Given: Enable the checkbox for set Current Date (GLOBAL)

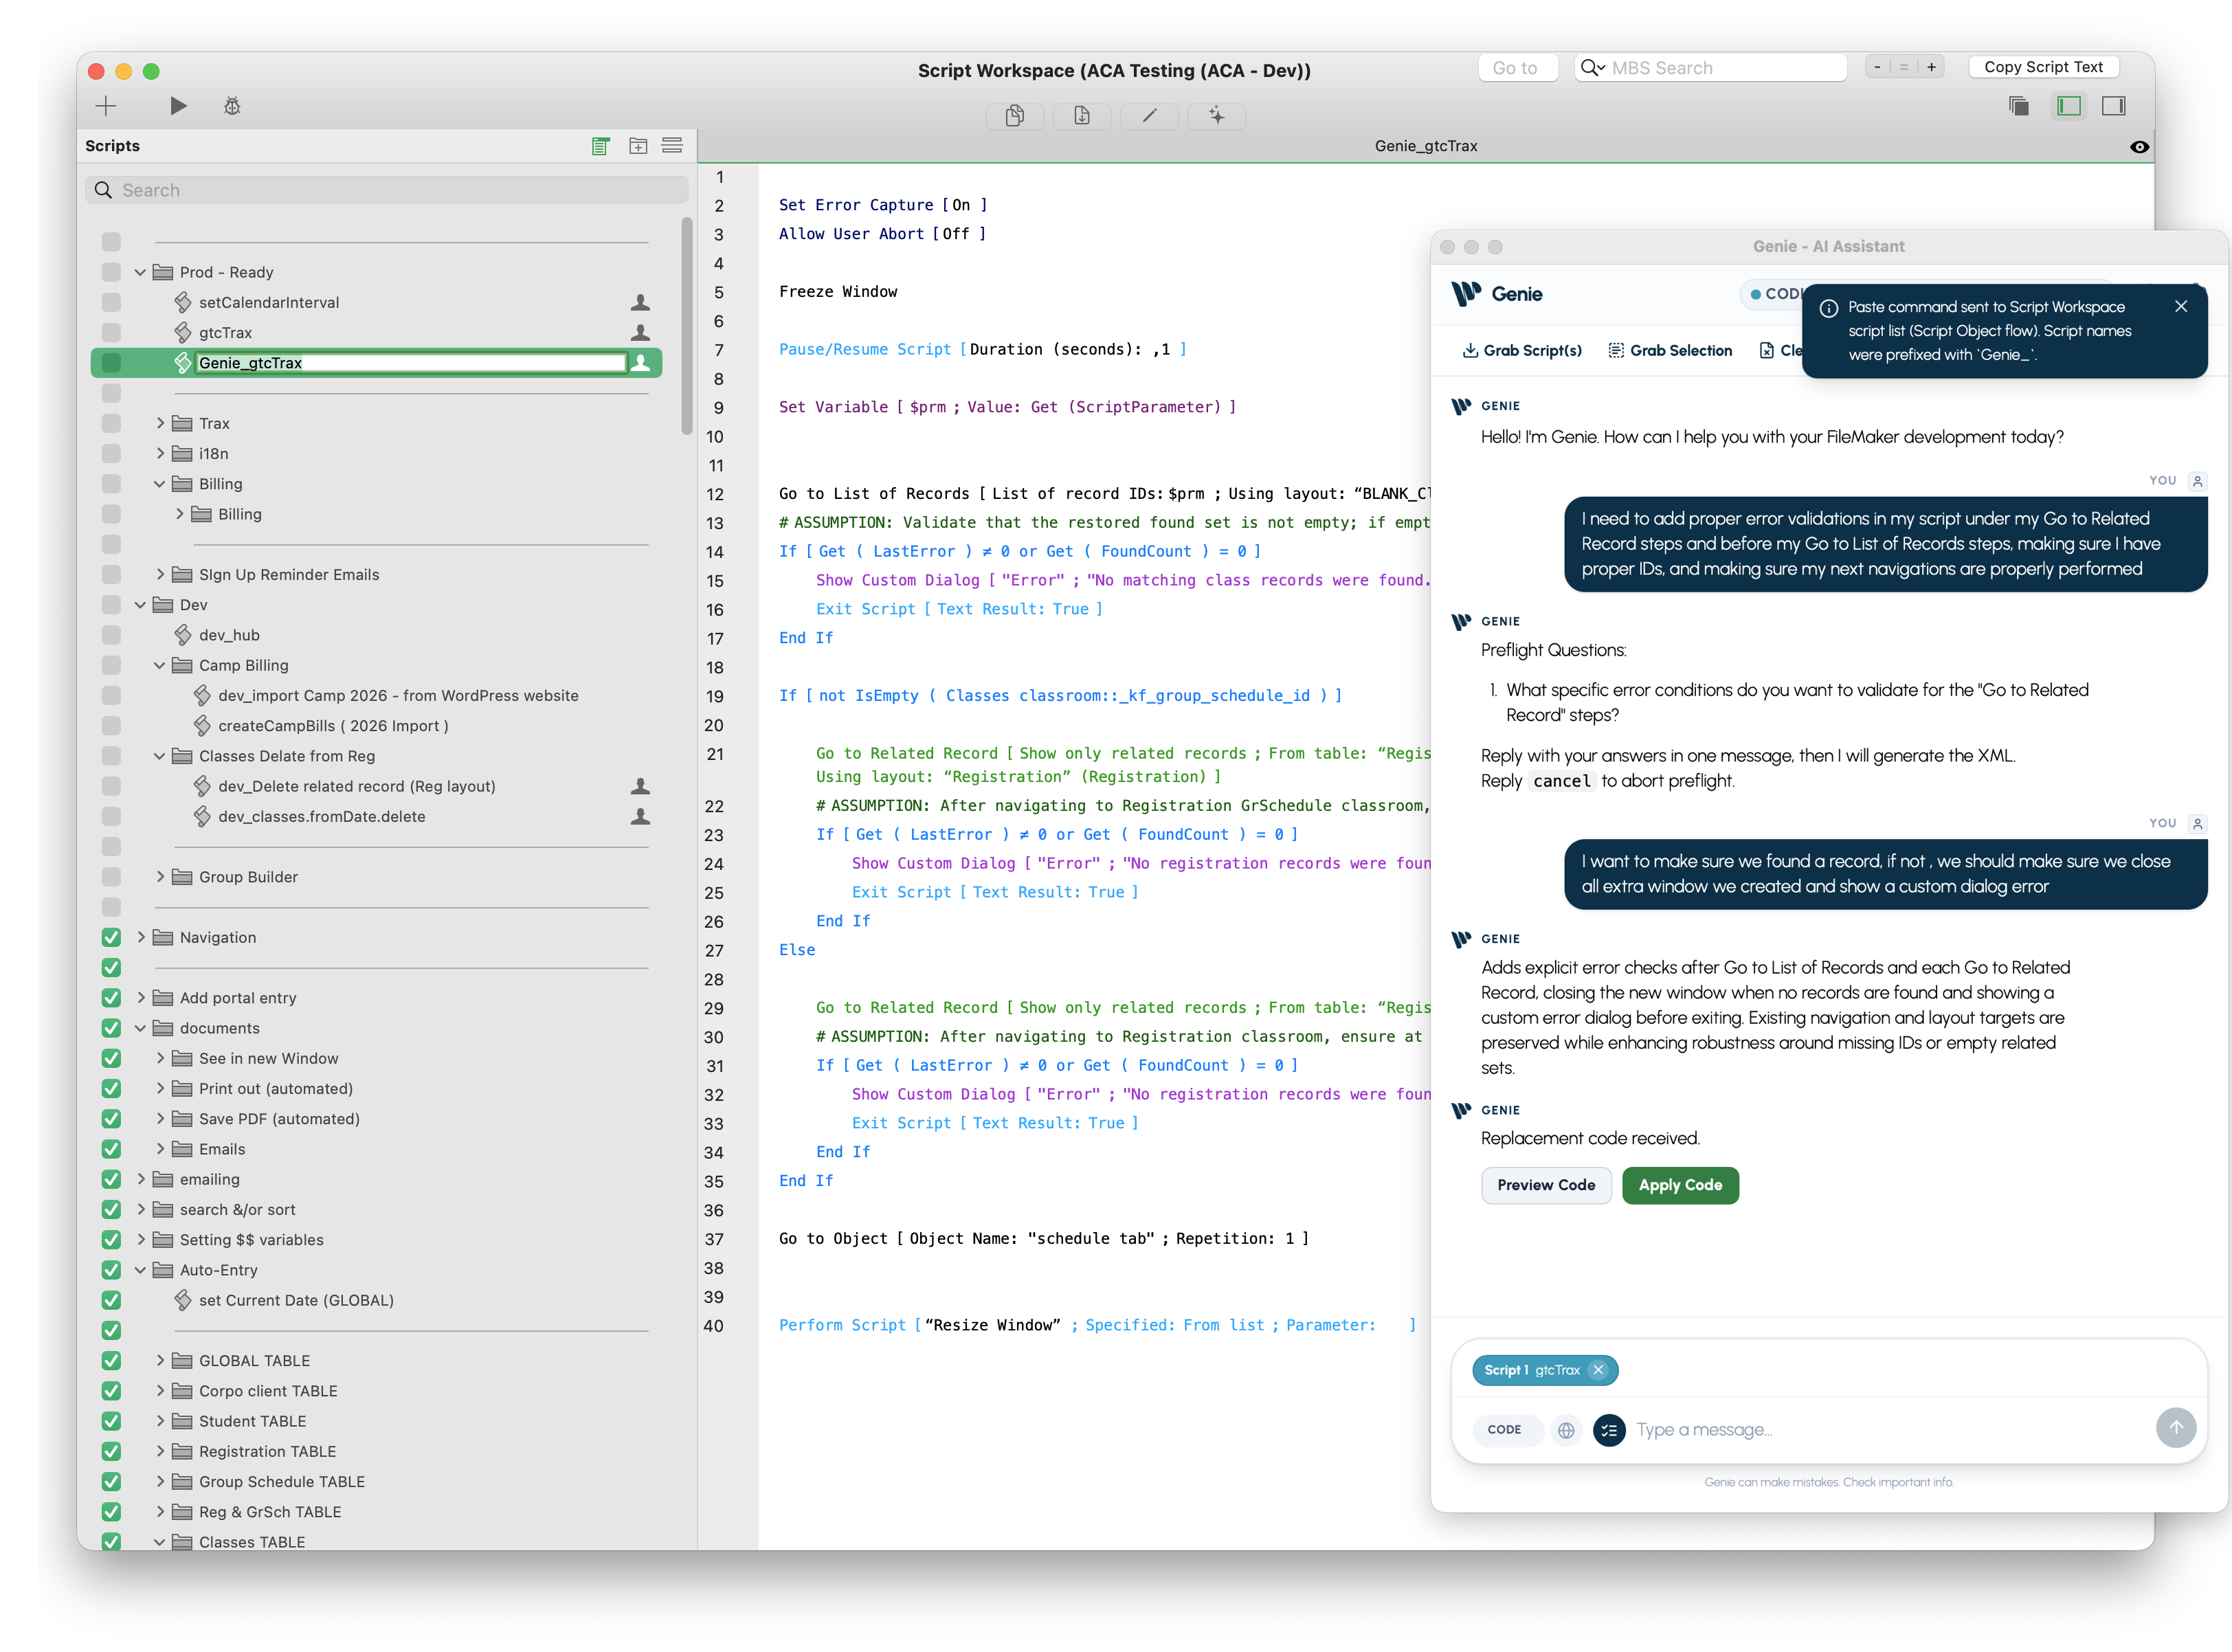Looking at the screenshot, I should pyautogui.click(x=110, y=1300).
